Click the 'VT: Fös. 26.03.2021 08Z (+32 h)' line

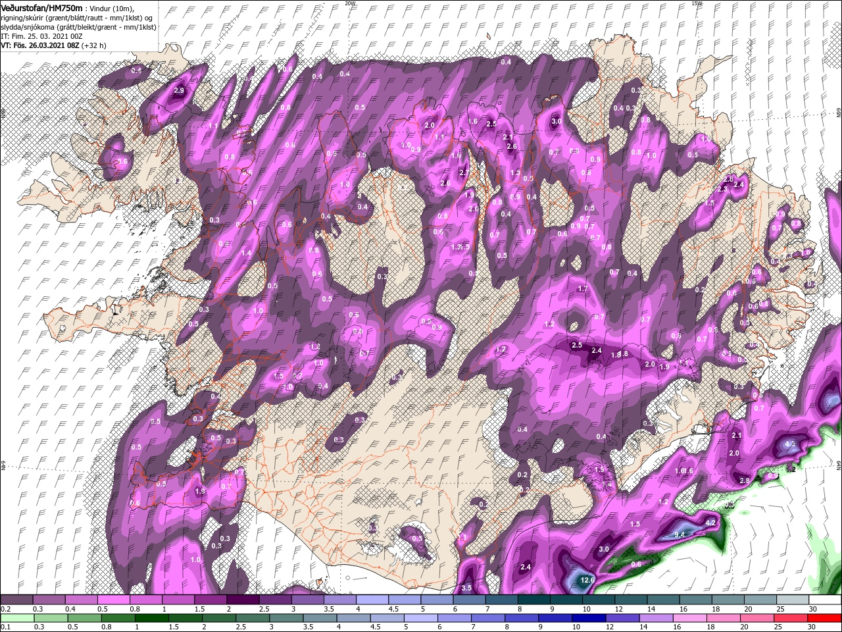pos(54,45)
